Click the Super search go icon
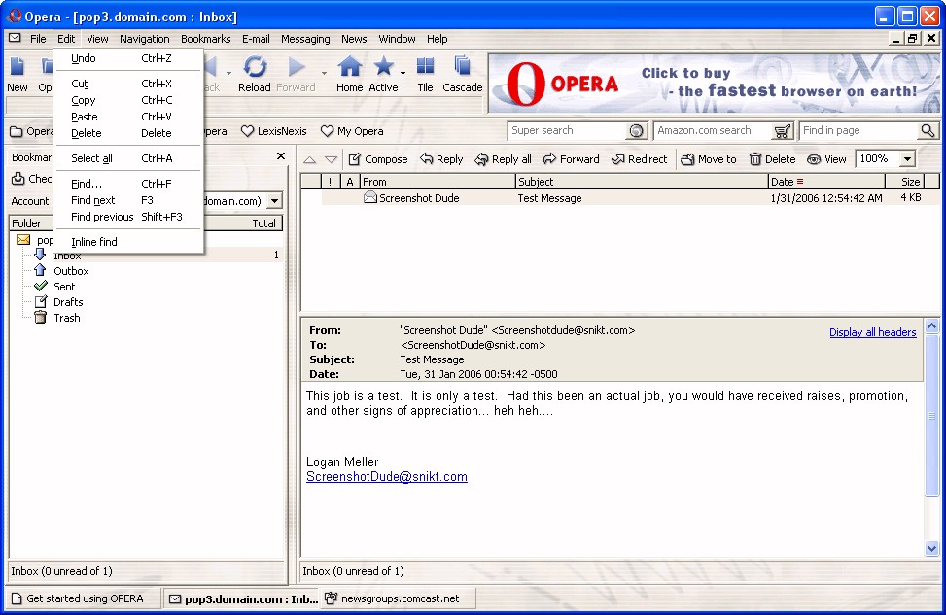Screen dimensions: 946x615 (636, 131)
